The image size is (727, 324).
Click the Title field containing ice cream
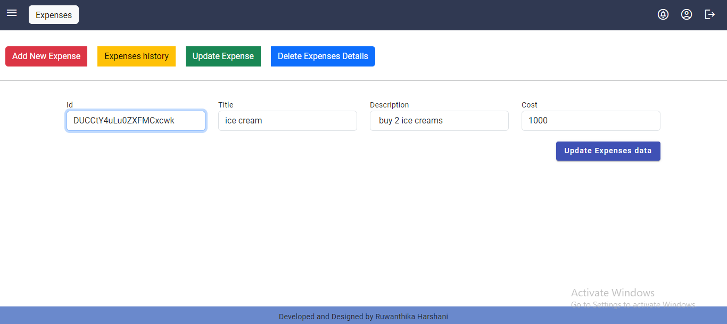287,121
